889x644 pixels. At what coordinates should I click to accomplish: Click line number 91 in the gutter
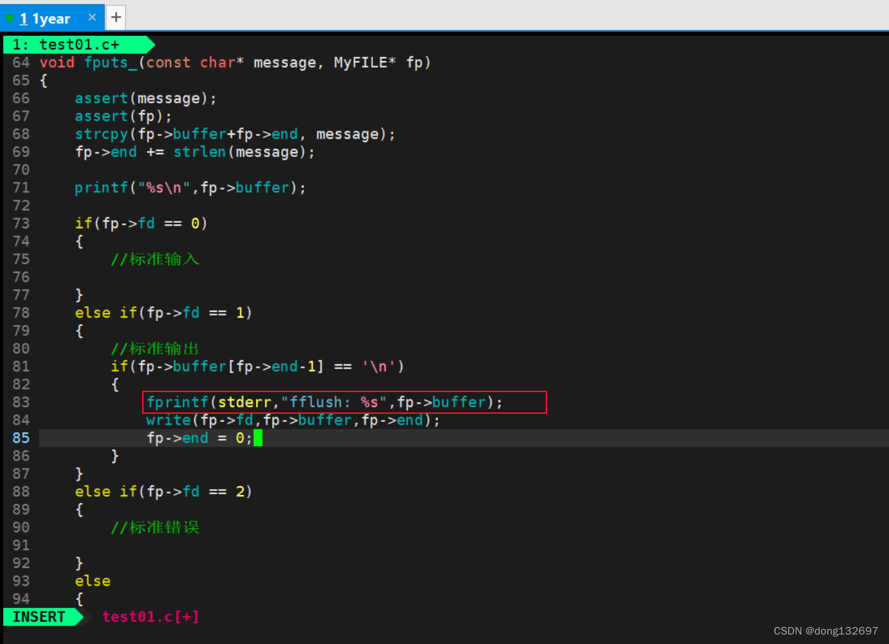coord(21,545)
